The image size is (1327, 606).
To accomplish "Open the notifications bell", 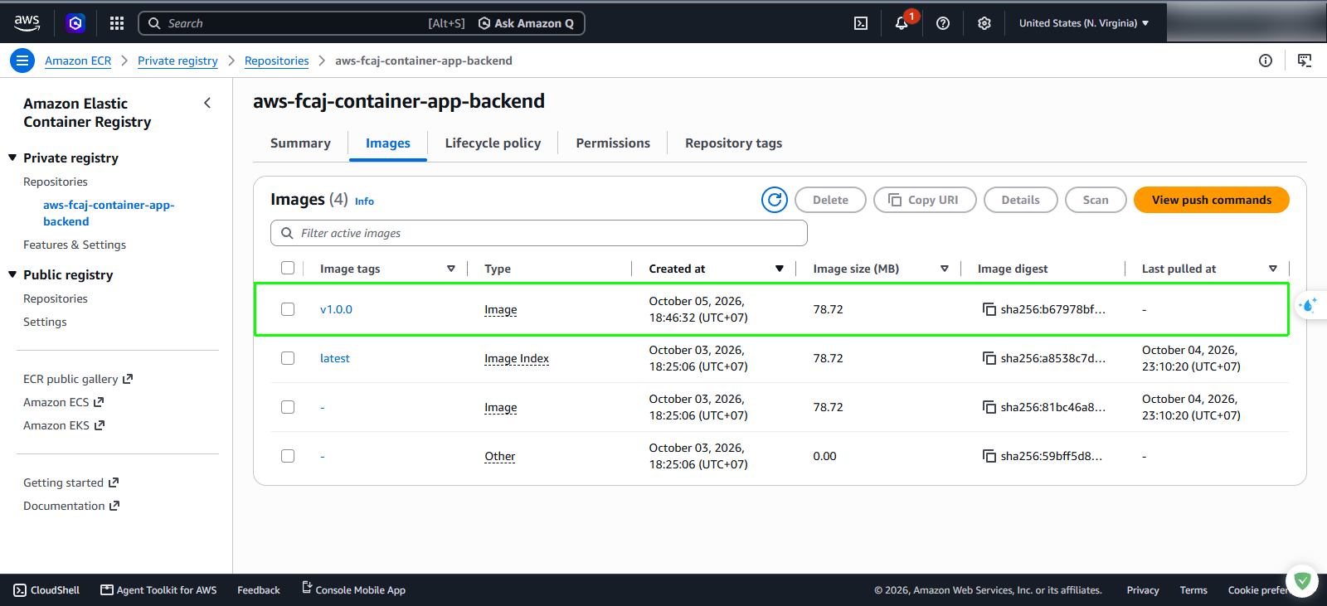I will [902, 23].
